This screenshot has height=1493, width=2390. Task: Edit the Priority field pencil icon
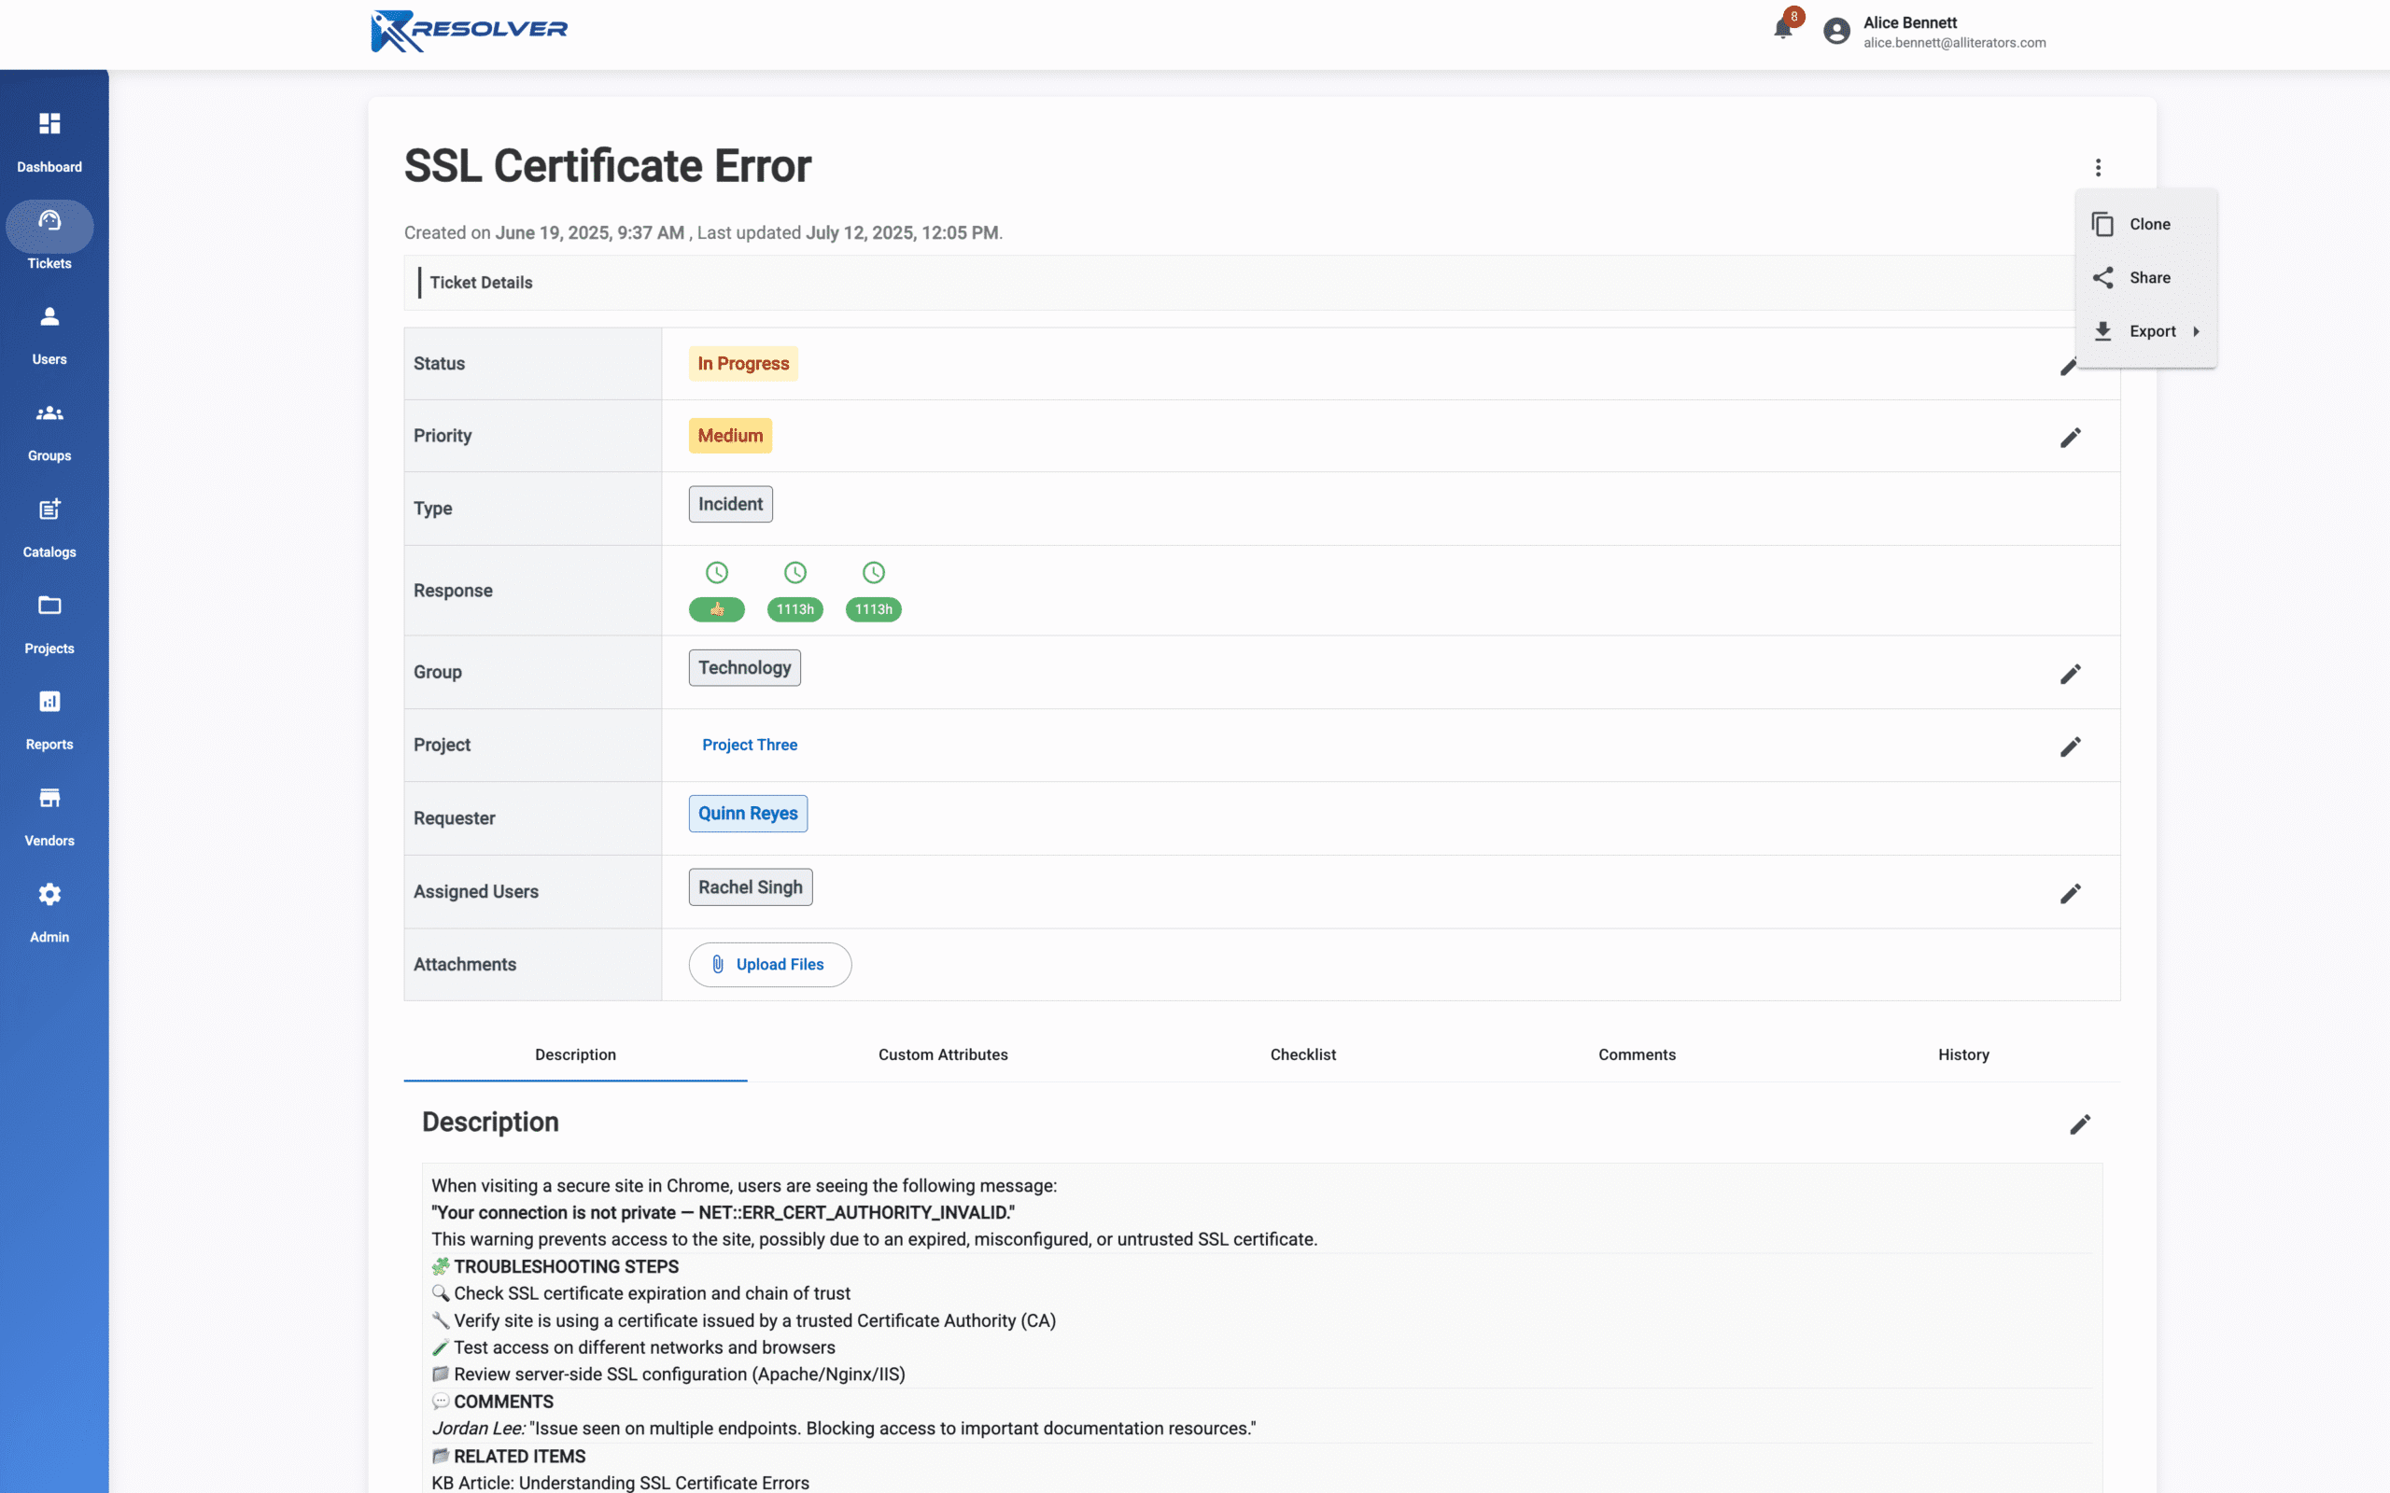(x=2070, y=438)
